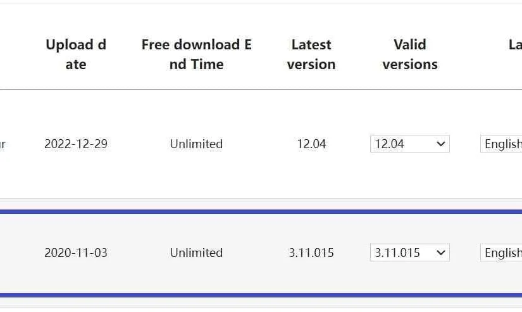Click Unlimited in the 2022-12-29 row
Screen dimensions: 522x312
click(196, 144)
